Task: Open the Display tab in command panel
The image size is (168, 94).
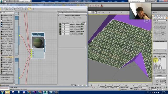Action: 164,16
